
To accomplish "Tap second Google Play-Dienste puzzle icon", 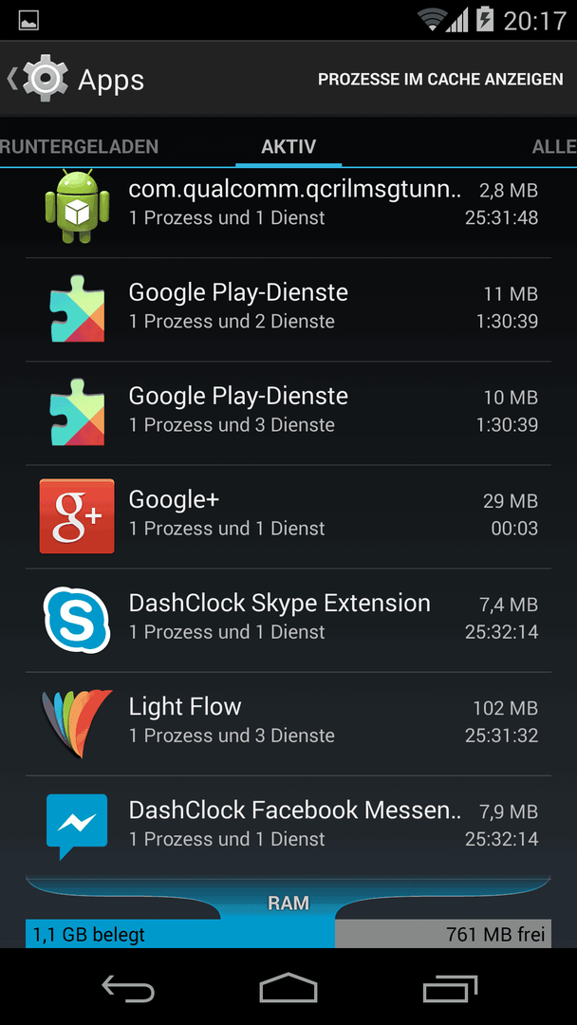I will [x=77, y=412].
